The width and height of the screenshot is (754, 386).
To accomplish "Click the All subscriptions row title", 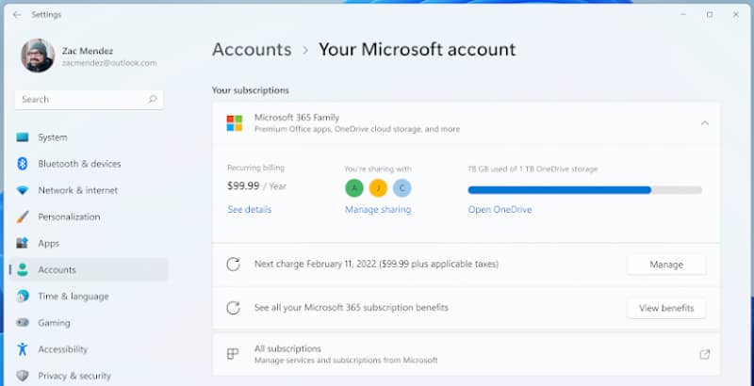I will click(287, 348).
